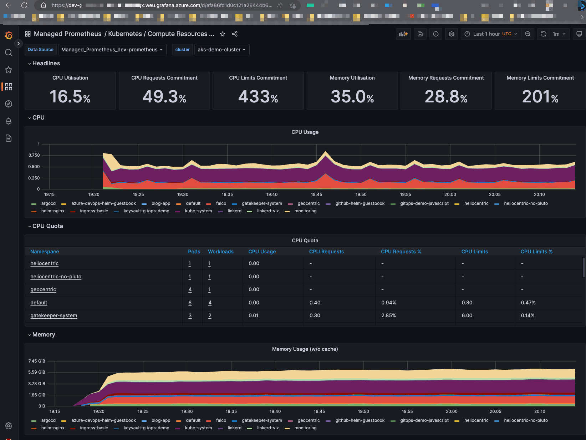Hide monitoring series in Memory Usage legend
The height and width of the screenshot is (440, 586).
point(306,428)
